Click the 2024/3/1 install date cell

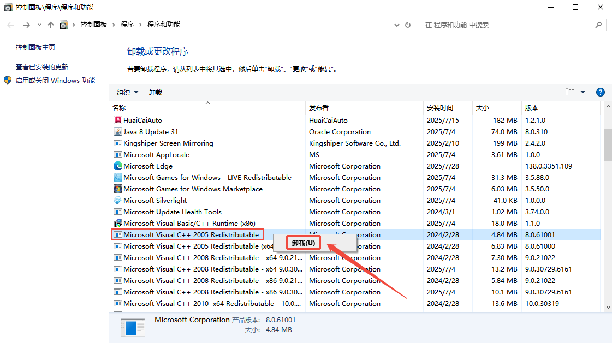[441, 212]
